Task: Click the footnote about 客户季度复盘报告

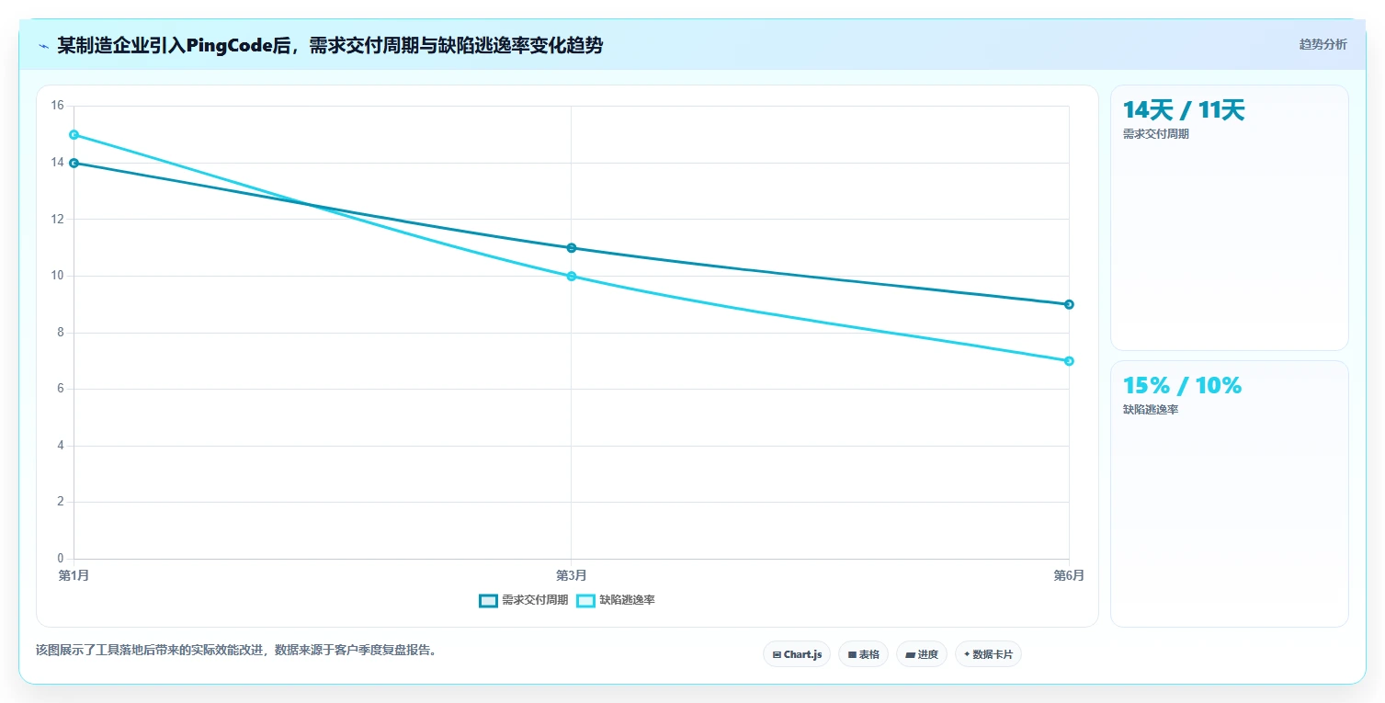Action: tap(238, 651)
